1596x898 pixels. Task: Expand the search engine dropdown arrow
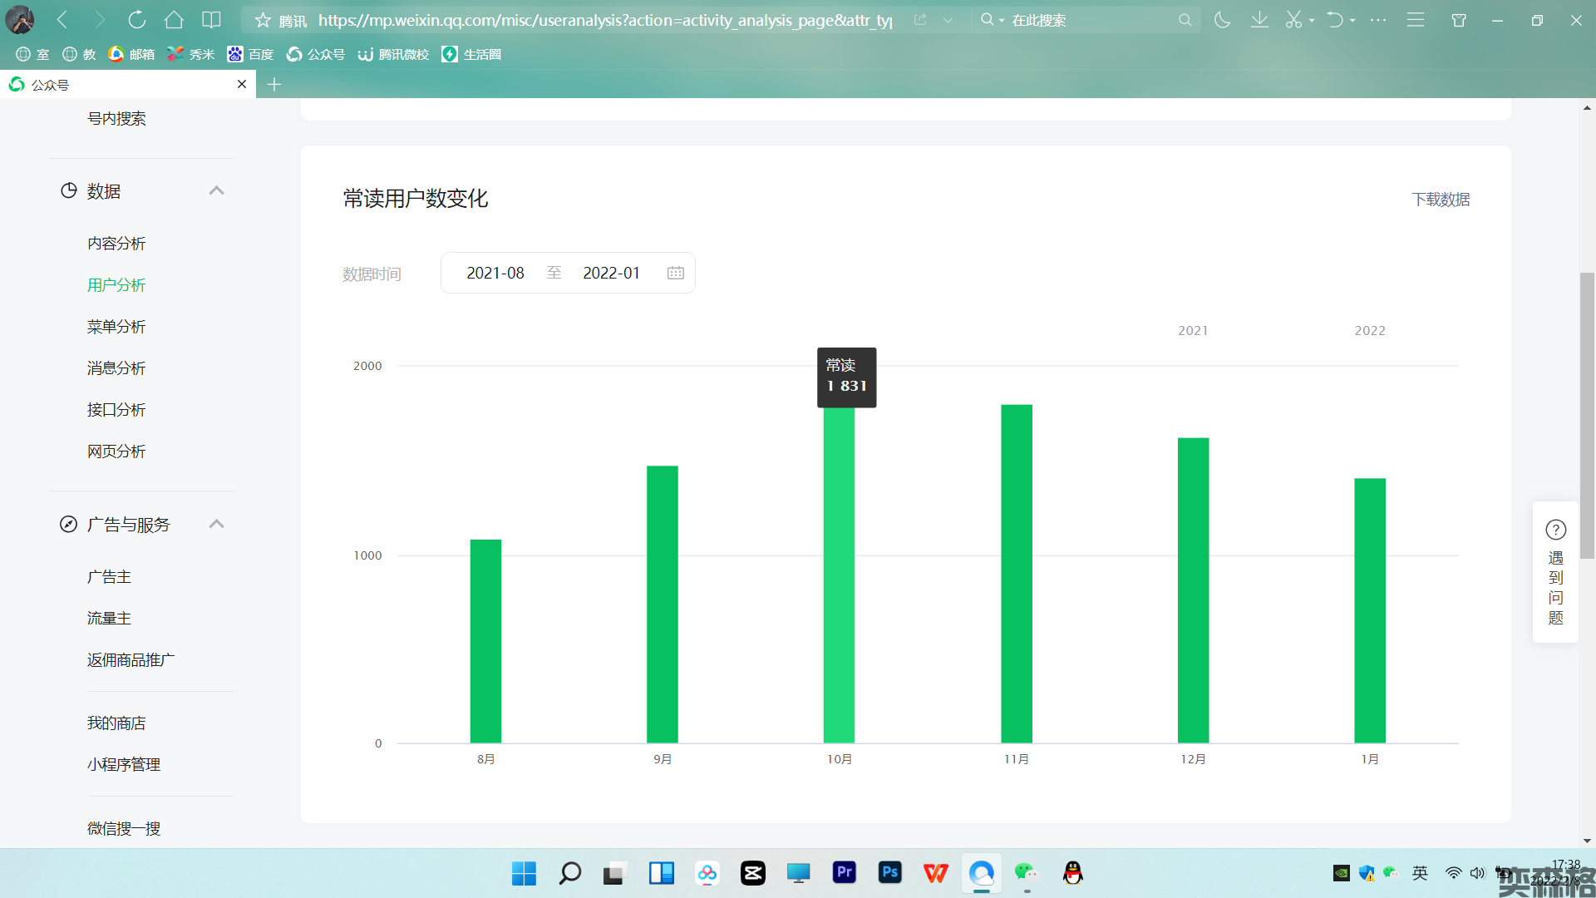point(1002,20)
